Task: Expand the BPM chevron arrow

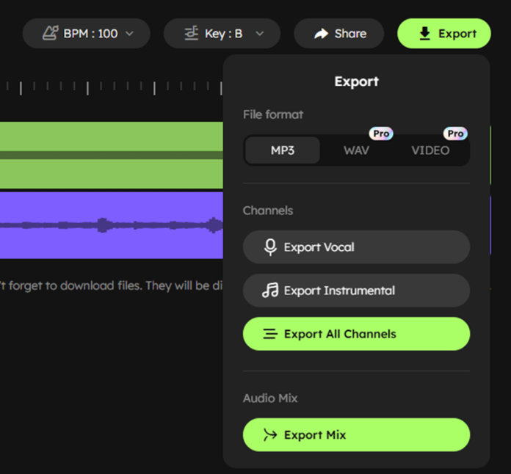Action: pos(130,33)
